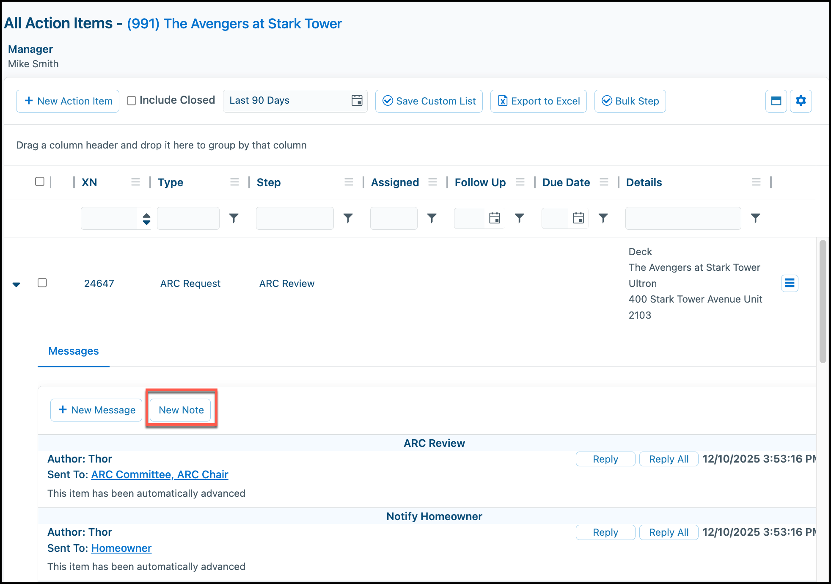
Task: Click the XN filter input field
Action: coord(110,218)
